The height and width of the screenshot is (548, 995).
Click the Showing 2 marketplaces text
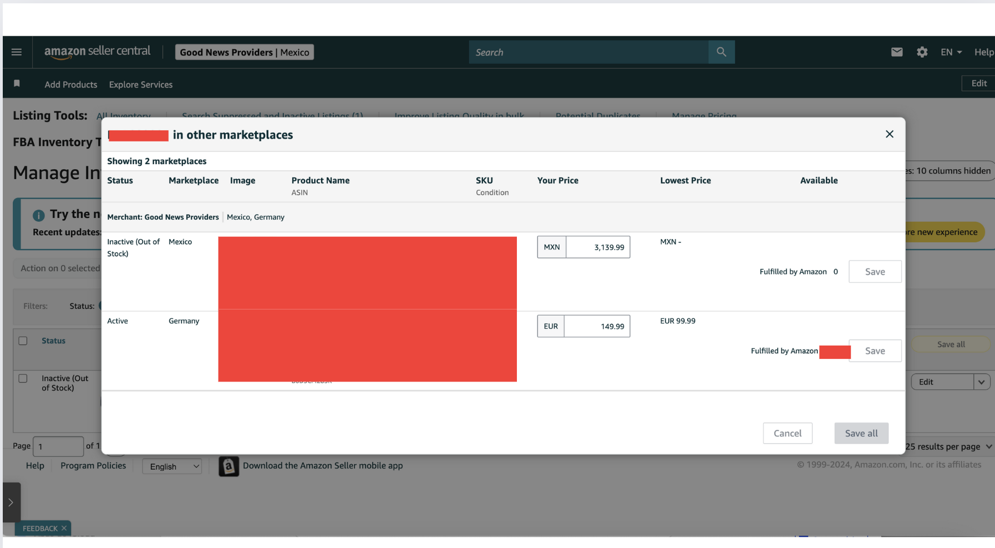[x=157, y=161]
